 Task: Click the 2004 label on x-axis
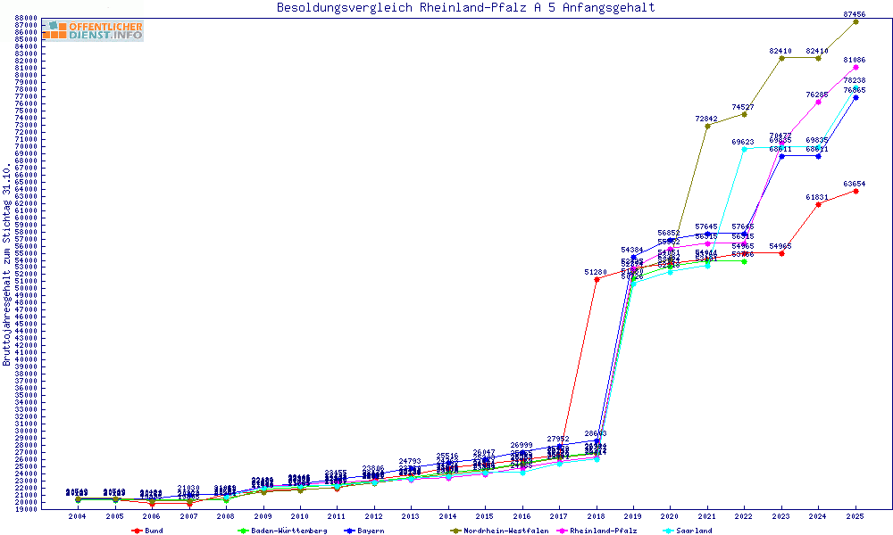[x=78, y=516]
